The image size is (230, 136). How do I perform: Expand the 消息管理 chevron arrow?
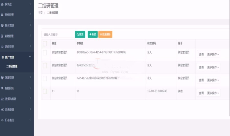click(30, 46)
